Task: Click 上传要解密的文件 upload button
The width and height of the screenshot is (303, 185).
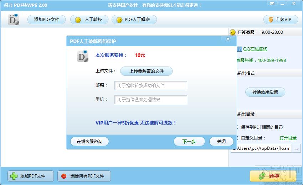Action: click(146, 71)
